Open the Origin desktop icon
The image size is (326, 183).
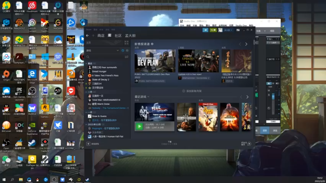pyautogui.click(x=7, y=75)
